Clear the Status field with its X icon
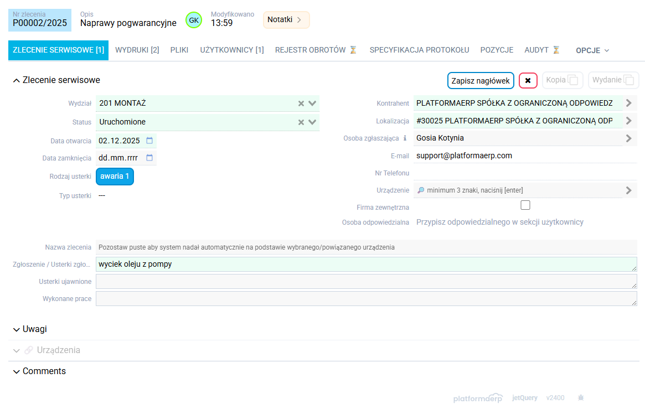645x404 pixels. tap(301, 122)
